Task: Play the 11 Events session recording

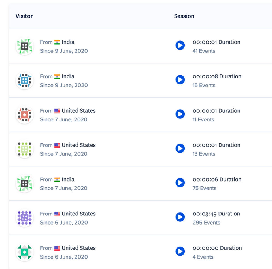Action: [x=180, y=114]
